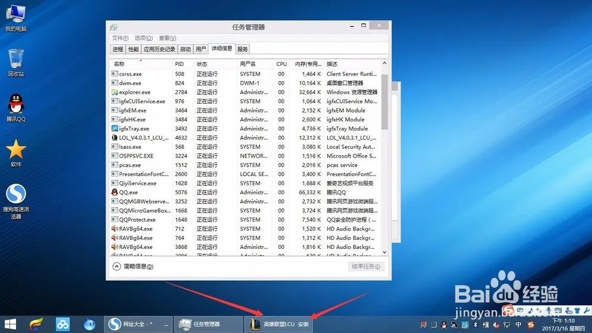Screen dimensions: 592x333
Task: Select the OSPPSVC.EXE process row
Action: pos(245,156)
